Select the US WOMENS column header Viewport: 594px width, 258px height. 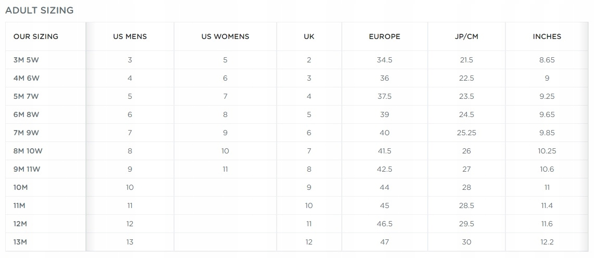pyautogui.click(x=225, y=36)
